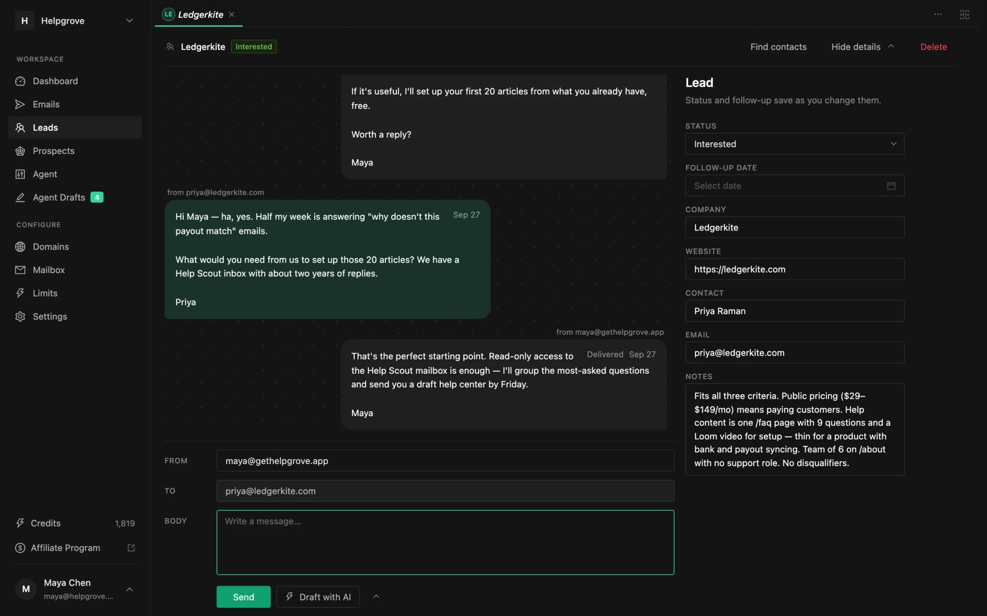Click the Follow-up Date select field
Image resolution: width=987 pixels, height=616 pixels.
[x=795, y=186]
